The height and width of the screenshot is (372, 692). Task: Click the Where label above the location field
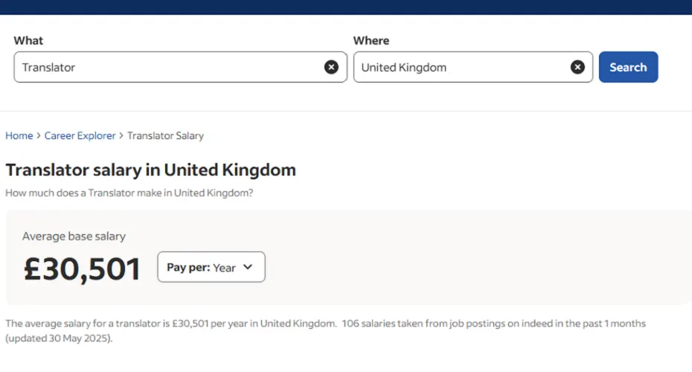click(x=371, y=40)
